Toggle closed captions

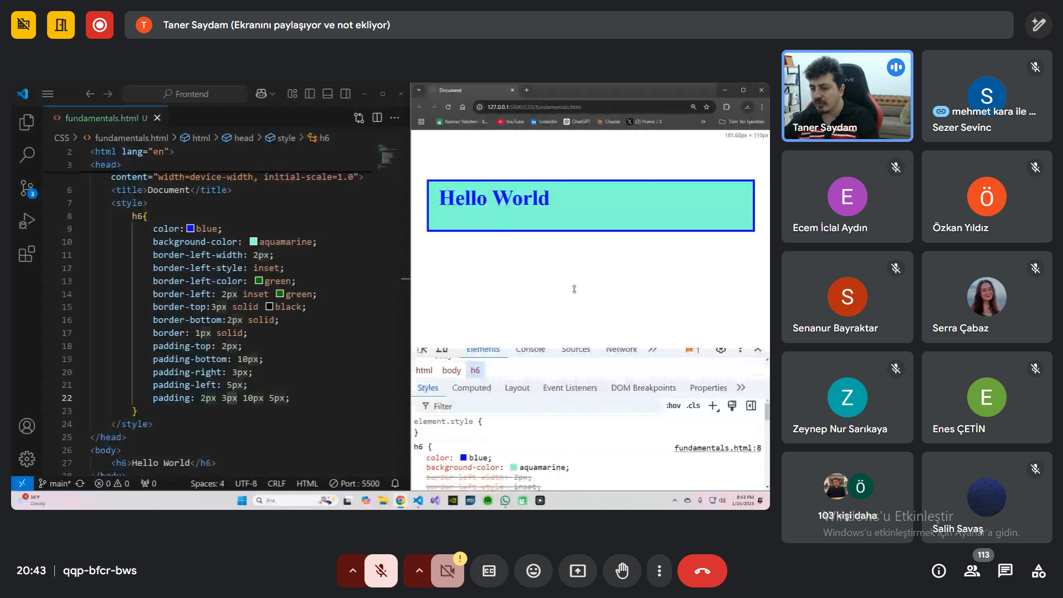[x=489, y=570]
